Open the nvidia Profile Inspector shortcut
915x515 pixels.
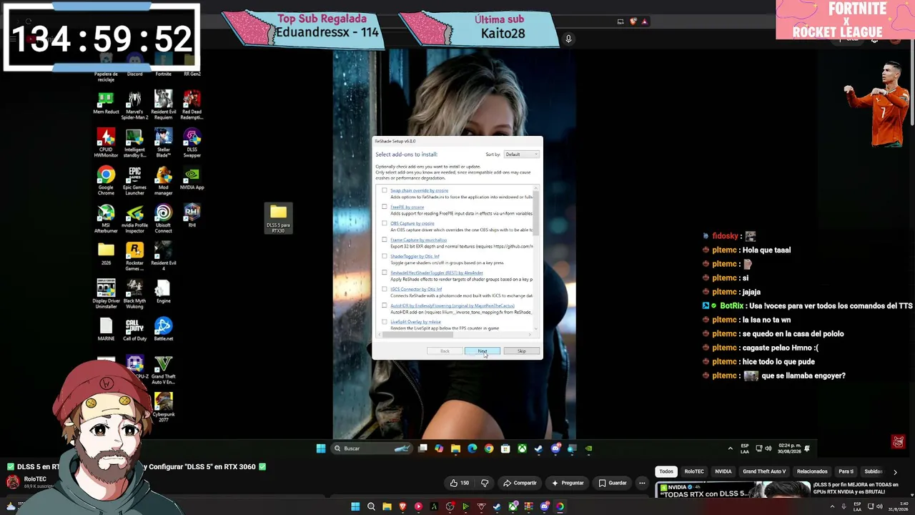tap(134, 218)
